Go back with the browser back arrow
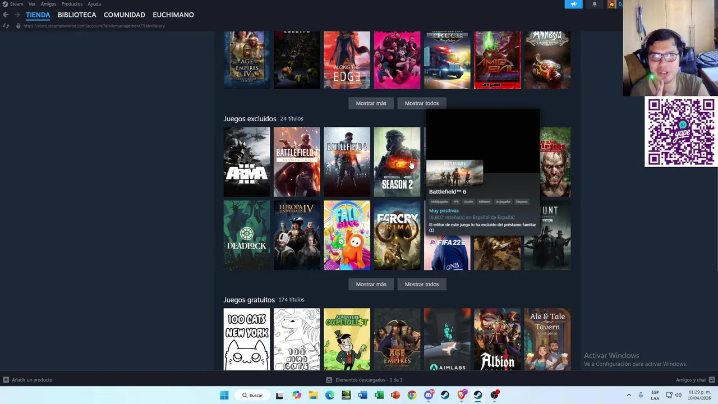Image resolution: width=718 pixels, height=404 pixels. [x=6, y=15]
